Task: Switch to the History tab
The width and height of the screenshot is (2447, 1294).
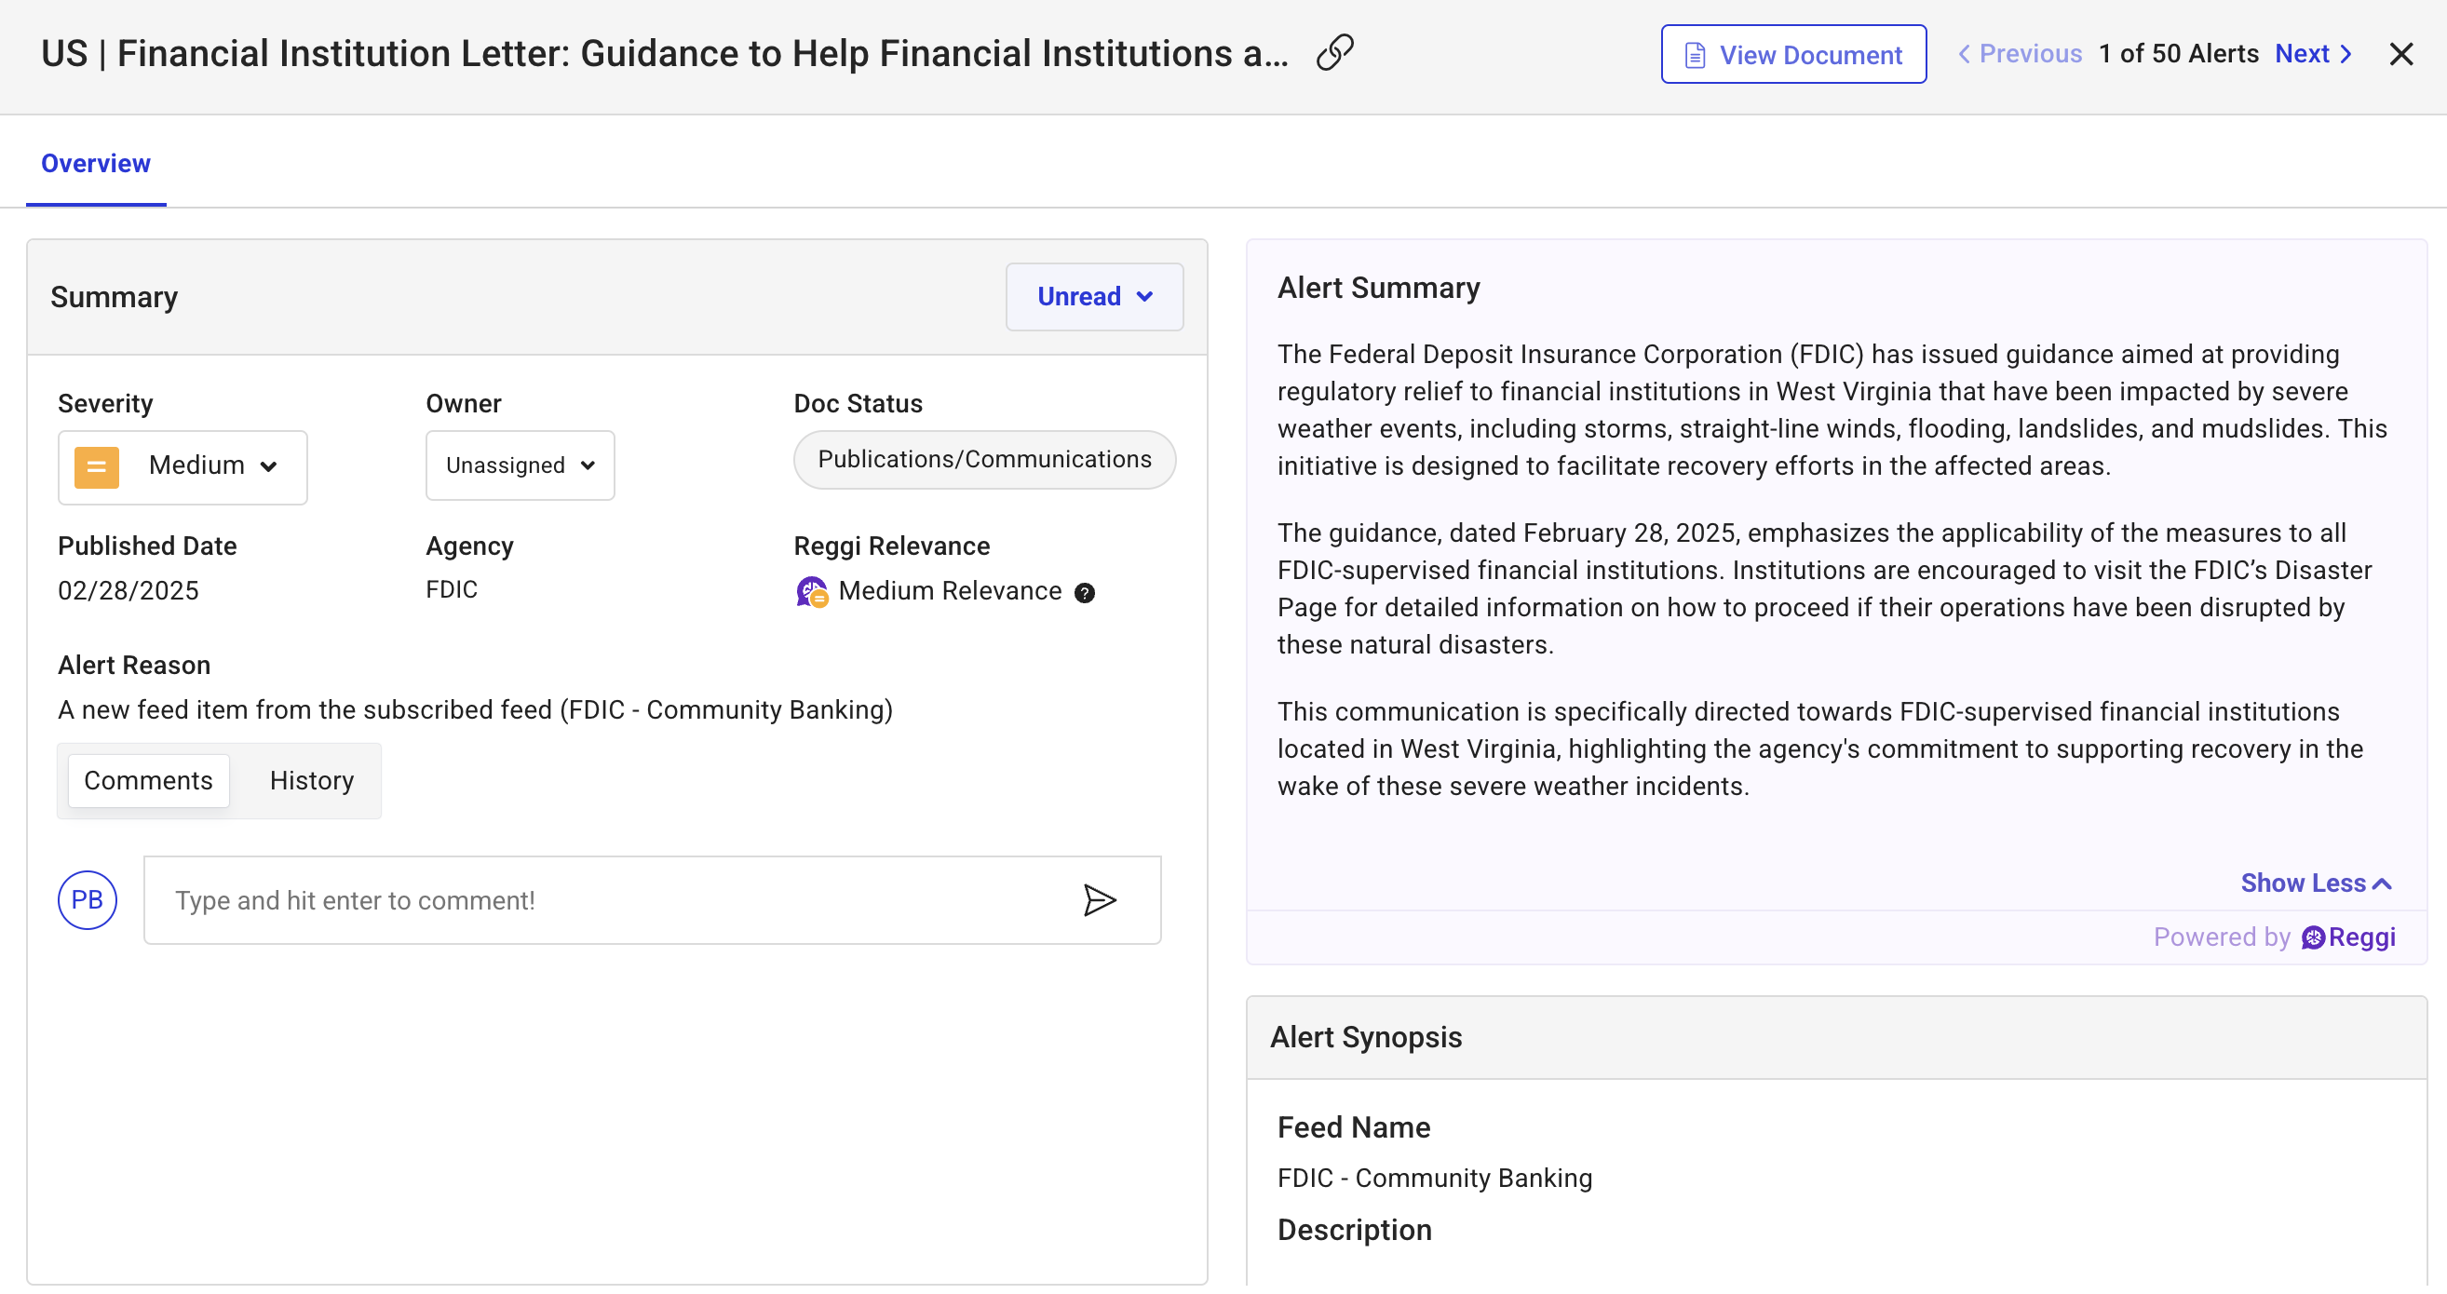Action: [312, 780]
